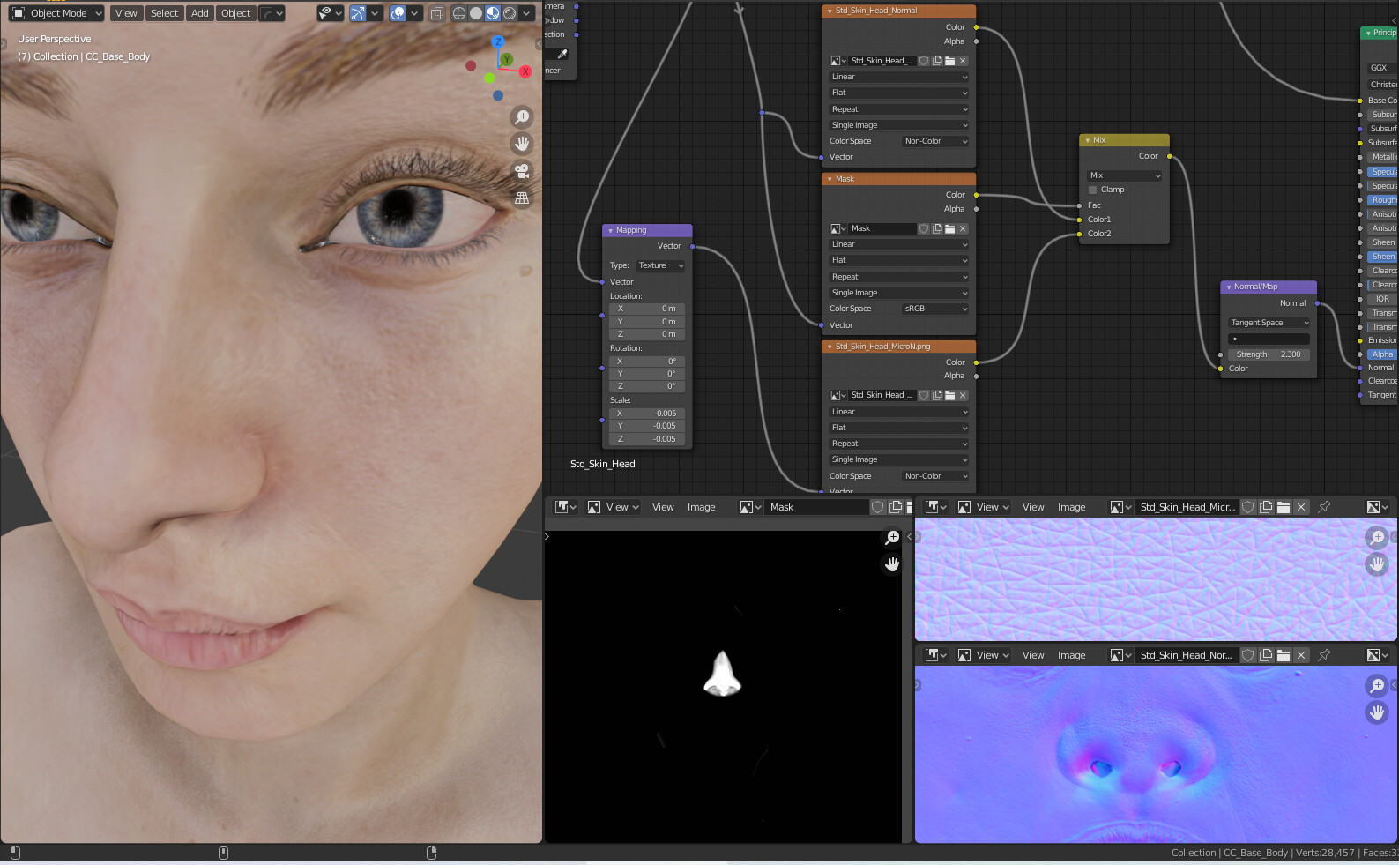Toggle viewport overlays display
Viewport: 1399px width, 865px height.
click(x=398, y=13)
